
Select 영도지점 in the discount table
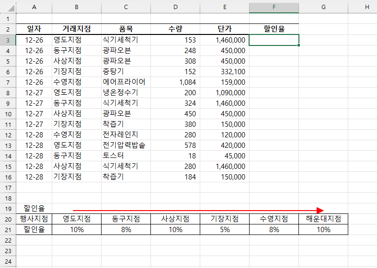pyautogui.click(x=77, y=219)
